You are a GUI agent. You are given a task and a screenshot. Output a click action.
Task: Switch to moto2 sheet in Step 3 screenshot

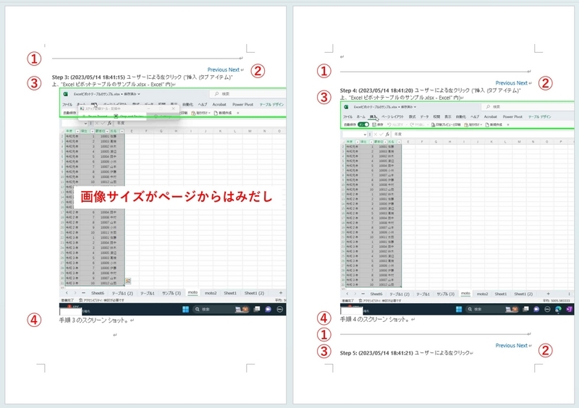point(211,293)
